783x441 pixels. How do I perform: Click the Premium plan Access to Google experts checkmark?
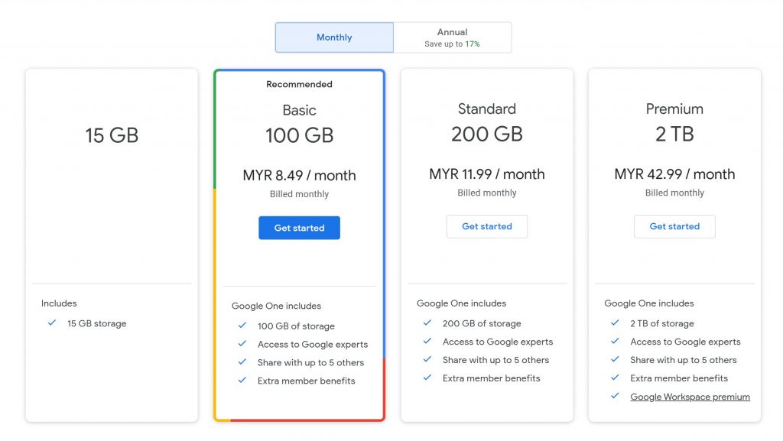coord(615,341)
